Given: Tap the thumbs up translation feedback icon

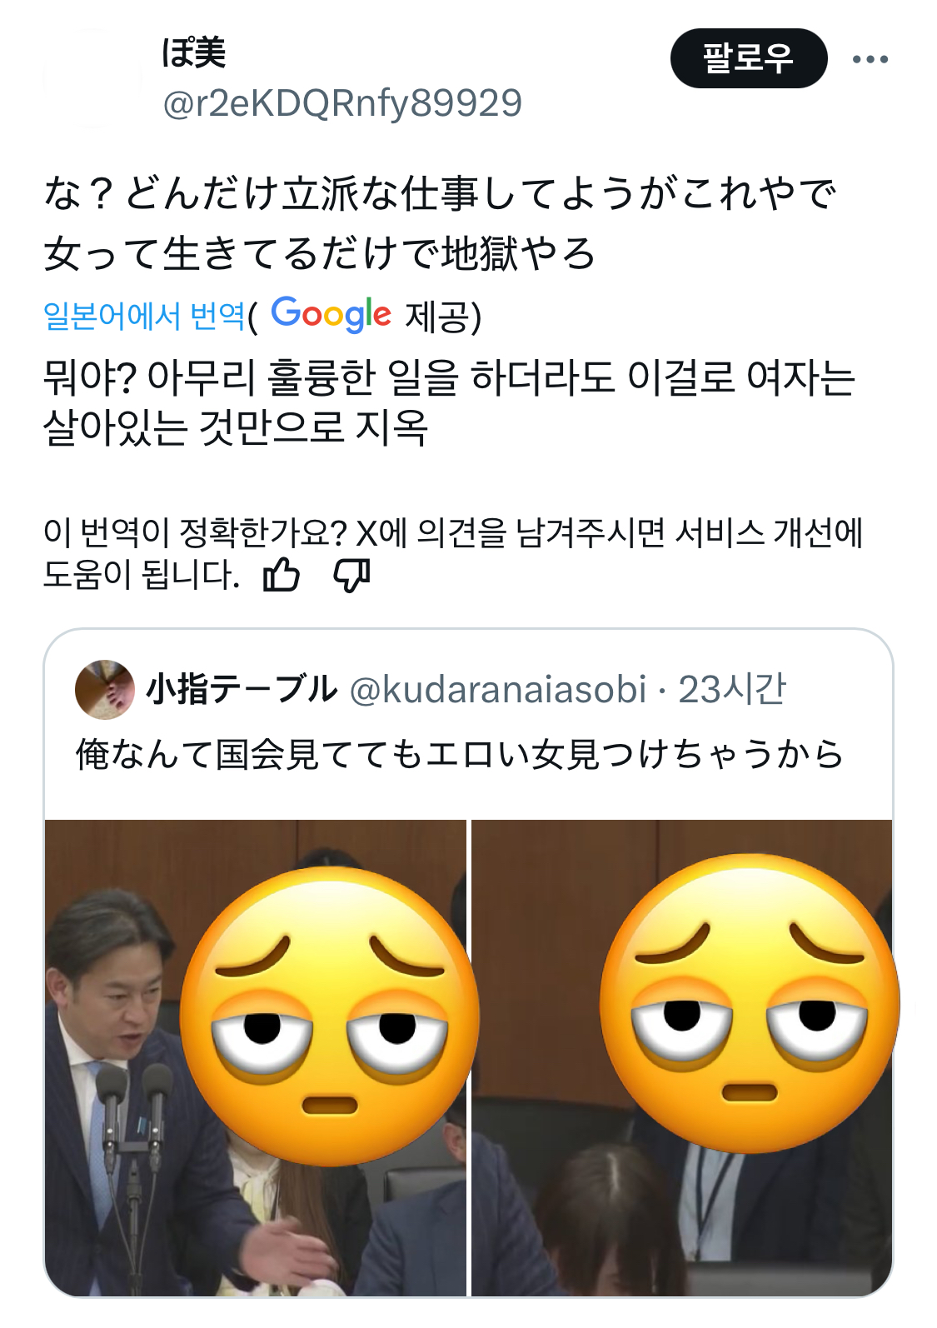Looking at the screenshot, I should click(x=281, y=574).
